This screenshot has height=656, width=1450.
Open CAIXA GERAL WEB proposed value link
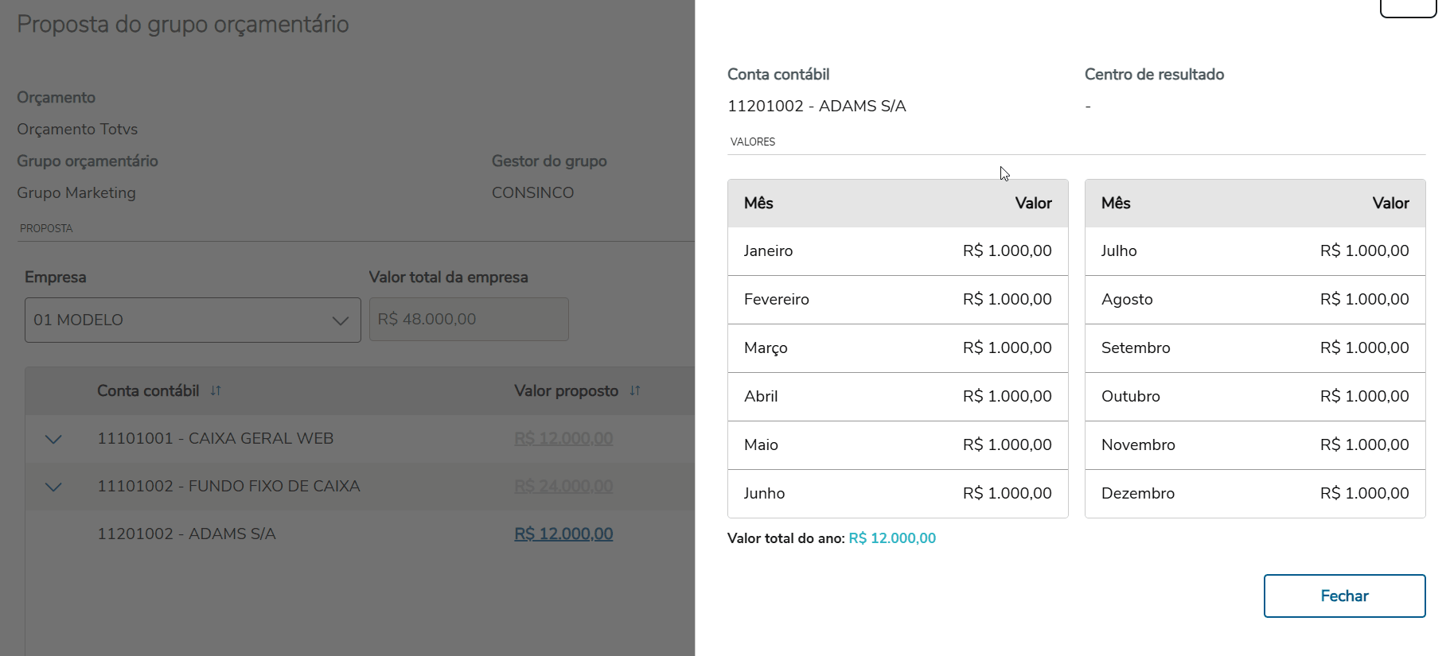pyautogui.click(x=563, y=439)
